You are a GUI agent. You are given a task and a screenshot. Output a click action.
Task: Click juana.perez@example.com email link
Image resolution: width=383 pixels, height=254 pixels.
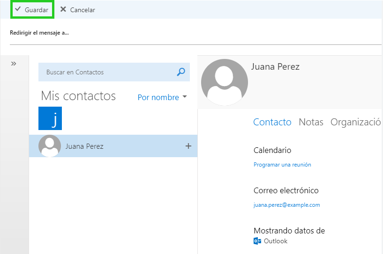coord(287,205)
